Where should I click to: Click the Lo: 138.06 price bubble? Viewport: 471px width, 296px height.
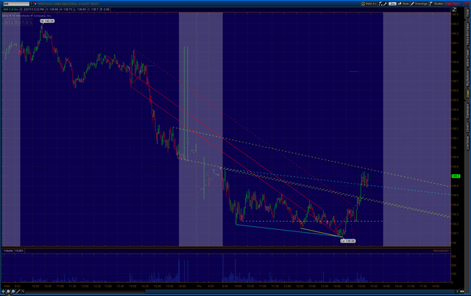point(348,241)
